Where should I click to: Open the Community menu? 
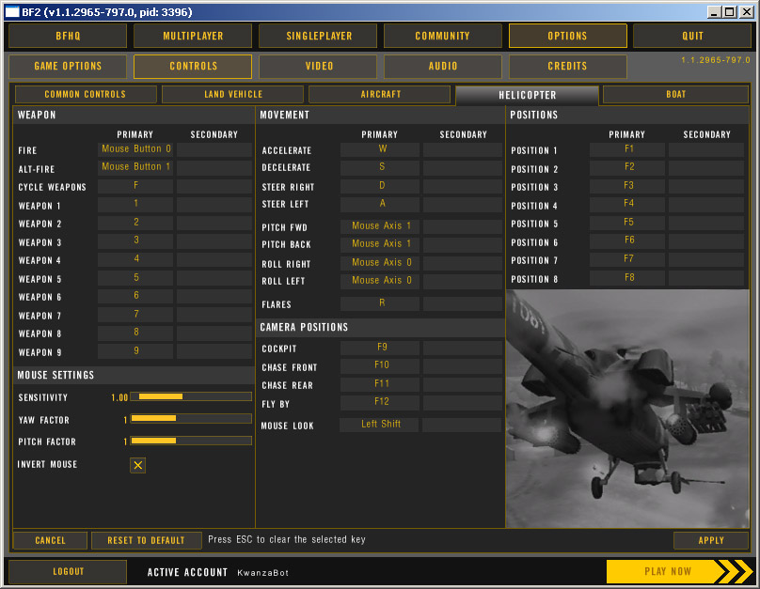[x=442, y=36]
